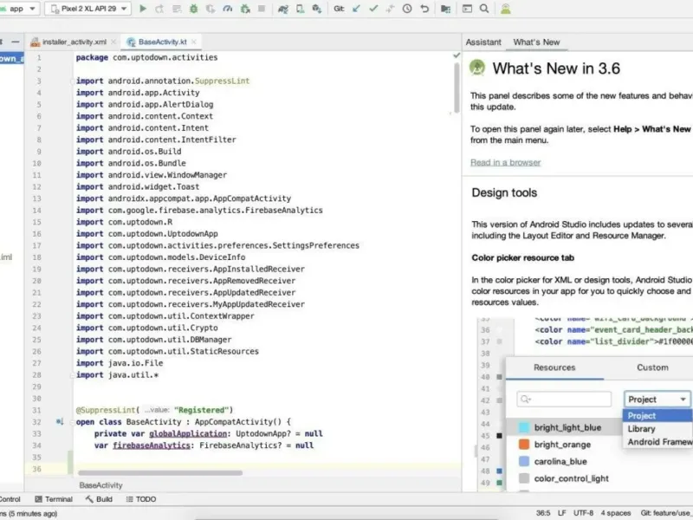Click the Stop button in the toolbar
Viewport: 693px width, 520px height.
(260, 9)
